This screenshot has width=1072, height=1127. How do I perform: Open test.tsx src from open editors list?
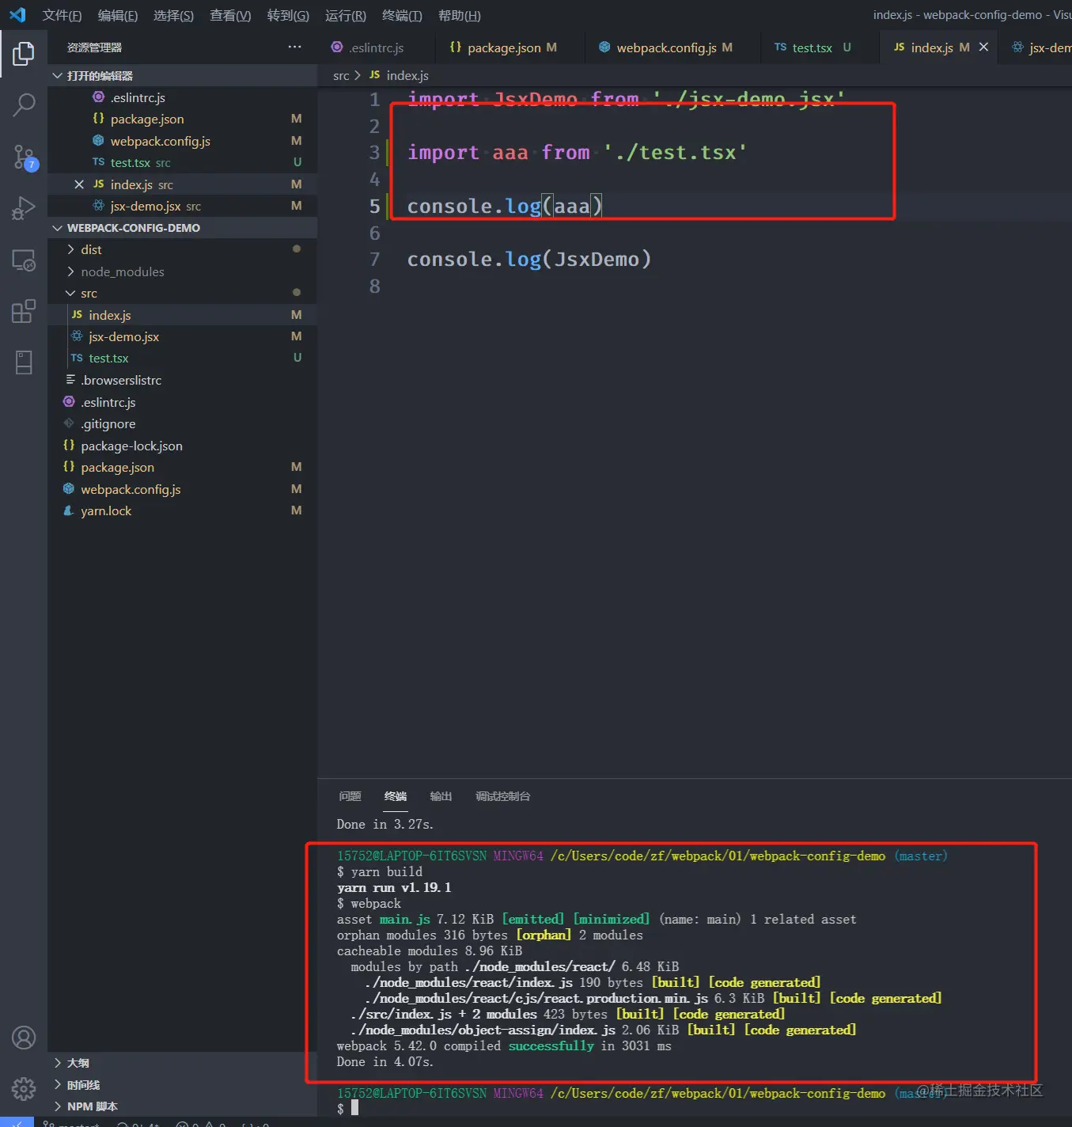(182, 162)
